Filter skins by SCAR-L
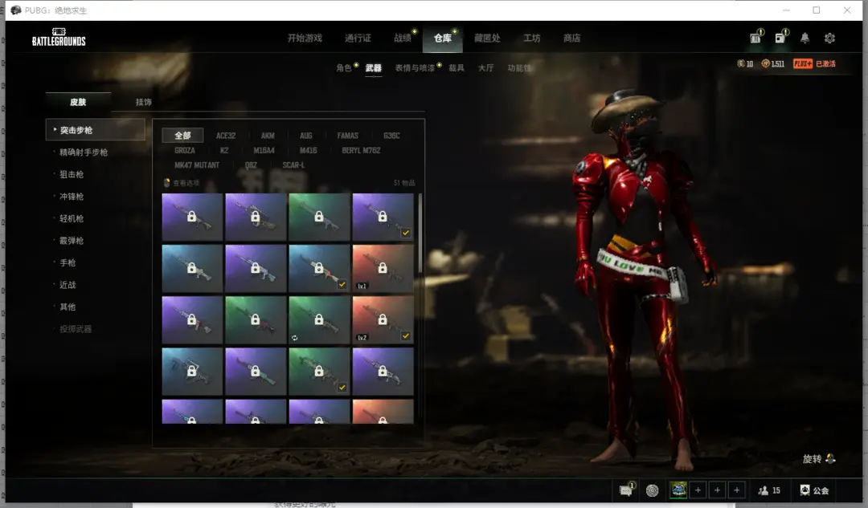Image resolution: width=868 pixels, height=508 pixels. [x=293, y=165]
